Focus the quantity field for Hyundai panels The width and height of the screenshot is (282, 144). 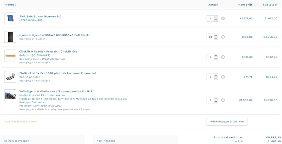coord(210,37)
